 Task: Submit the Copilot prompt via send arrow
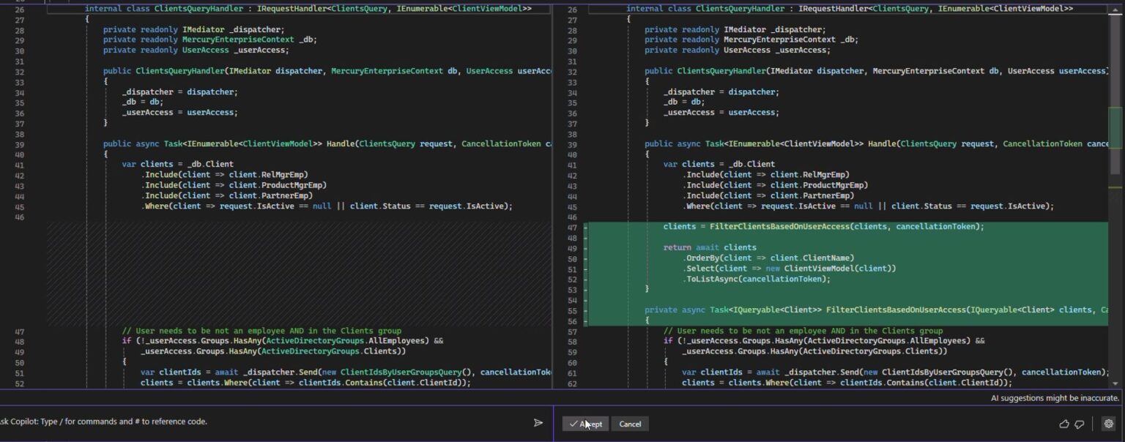point(538,422)
